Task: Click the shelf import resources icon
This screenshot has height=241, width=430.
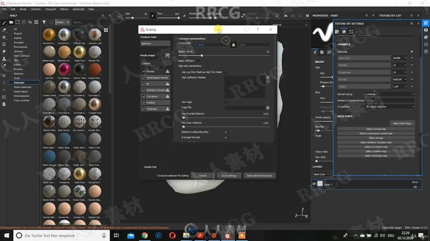Action: pos(36,22)
